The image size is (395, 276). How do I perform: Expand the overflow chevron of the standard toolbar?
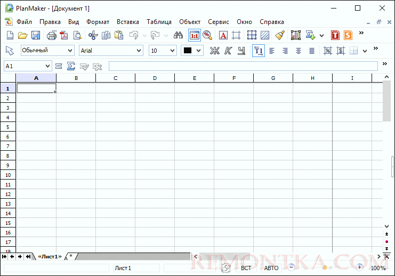pos(361,33)
